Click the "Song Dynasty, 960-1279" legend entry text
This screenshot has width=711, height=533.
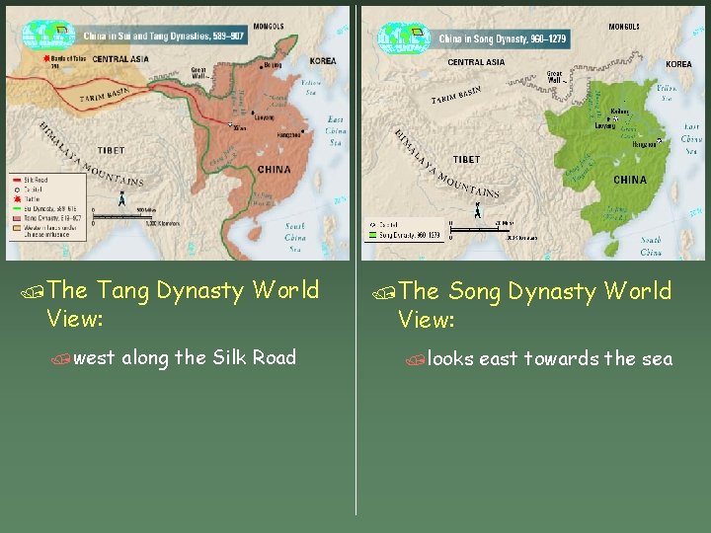tap(410, 235)
